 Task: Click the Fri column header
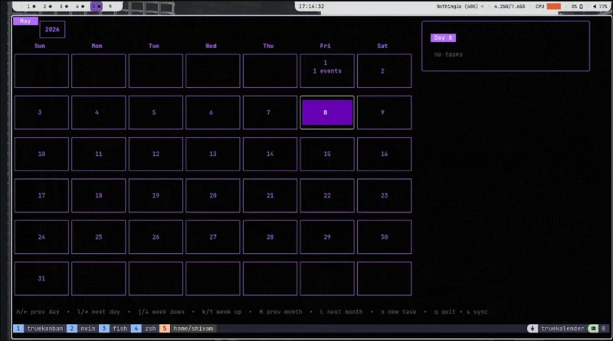coord(325,46)
